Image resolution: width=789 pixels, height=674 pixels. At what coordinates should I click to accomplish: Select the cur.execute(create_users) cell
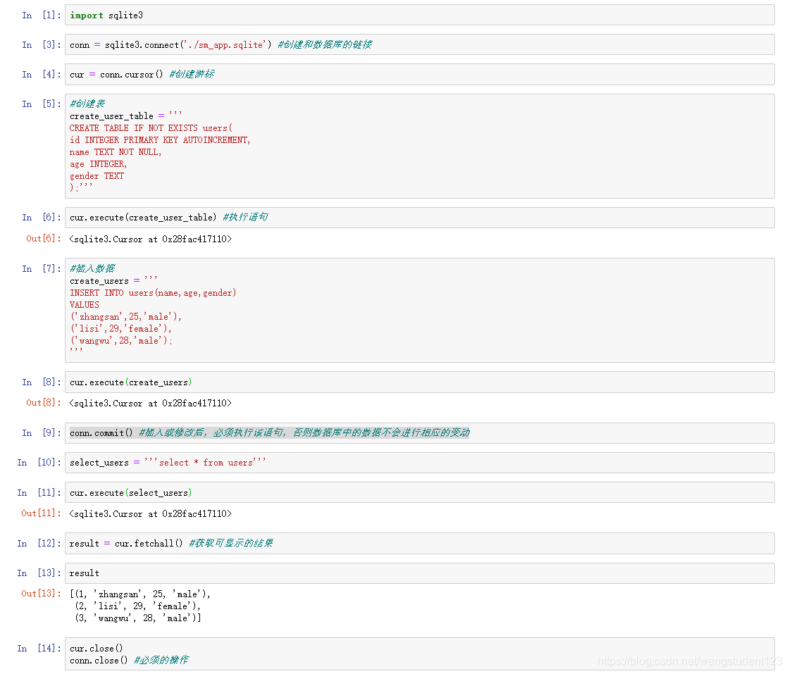tap(419, 382)
